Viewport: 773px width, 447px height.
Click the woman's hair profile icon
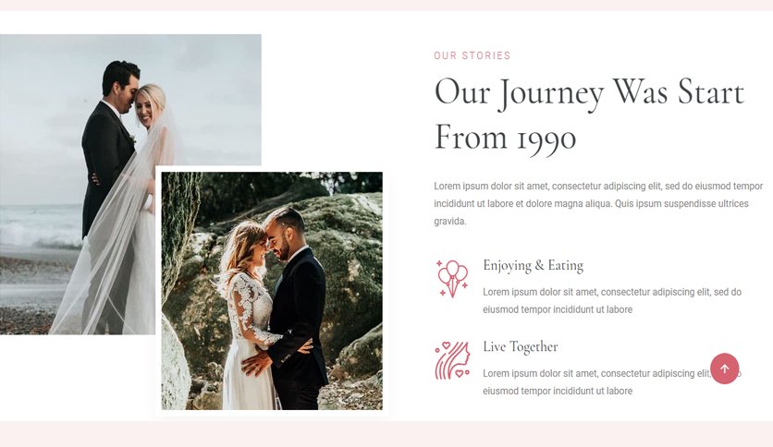(x=452, y=361)
